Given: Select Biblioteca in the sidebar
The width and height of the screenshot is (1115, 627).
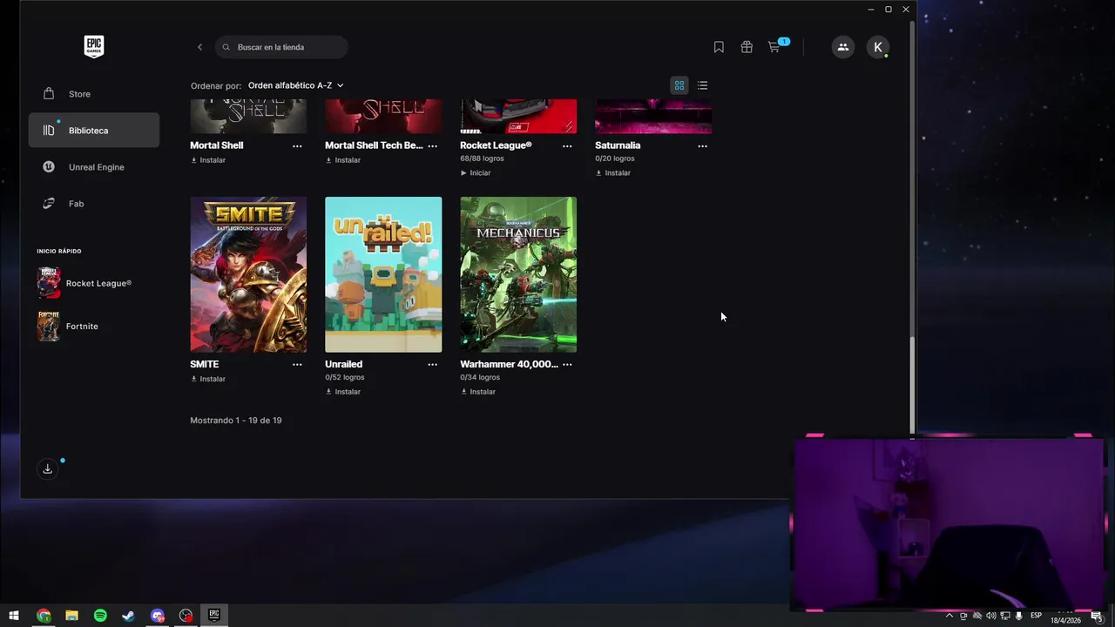Looking at the screenshot, I should tap(94, 131).
